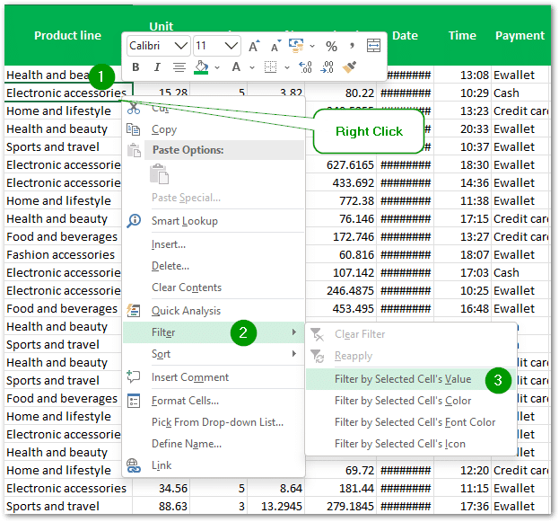Click the Decrease Decimal icon
Viewport: 559px width, 522px height.
tap(328, 67)
